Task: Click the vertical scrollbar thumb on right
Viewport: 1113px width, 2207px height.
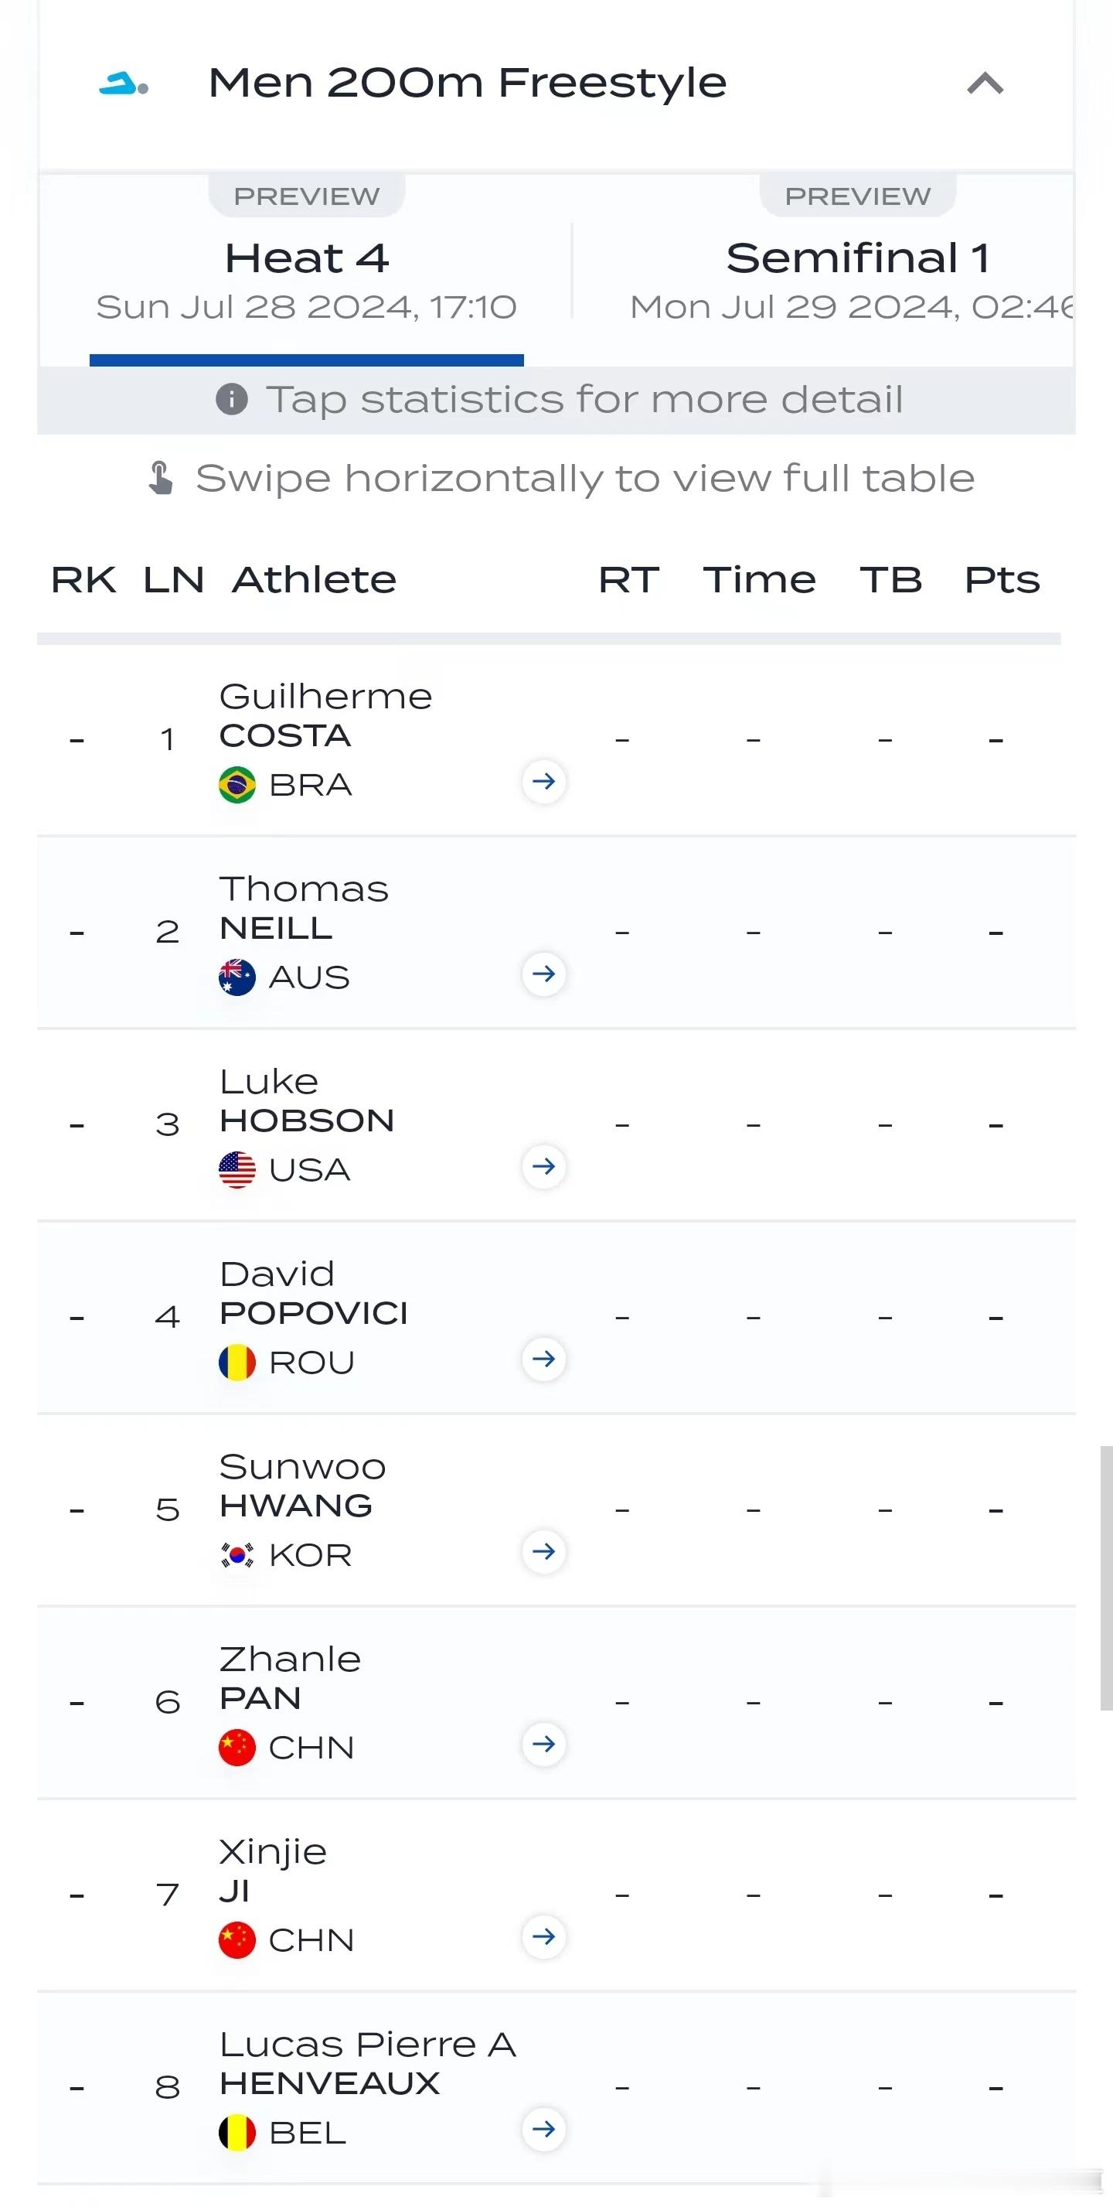Action: (x=1106, y=1578)
